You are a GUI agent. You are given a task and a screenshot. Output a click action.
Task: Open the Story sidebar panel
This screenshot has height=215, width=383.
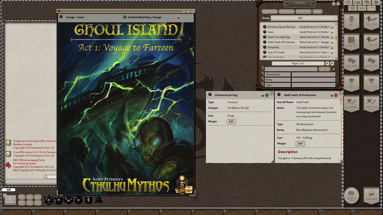tap(352, 62)
